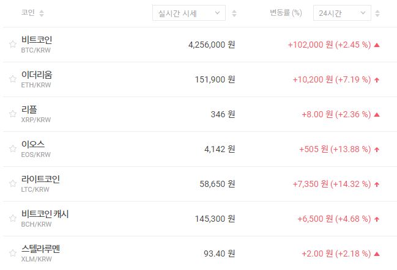This screenshot has width=397, height=270.
Task: Select the 라이트코인 +14.32 % change value
Action: pos(351,184)
